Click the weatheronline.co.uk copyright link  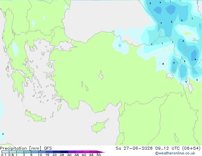[x=175, y=153]
